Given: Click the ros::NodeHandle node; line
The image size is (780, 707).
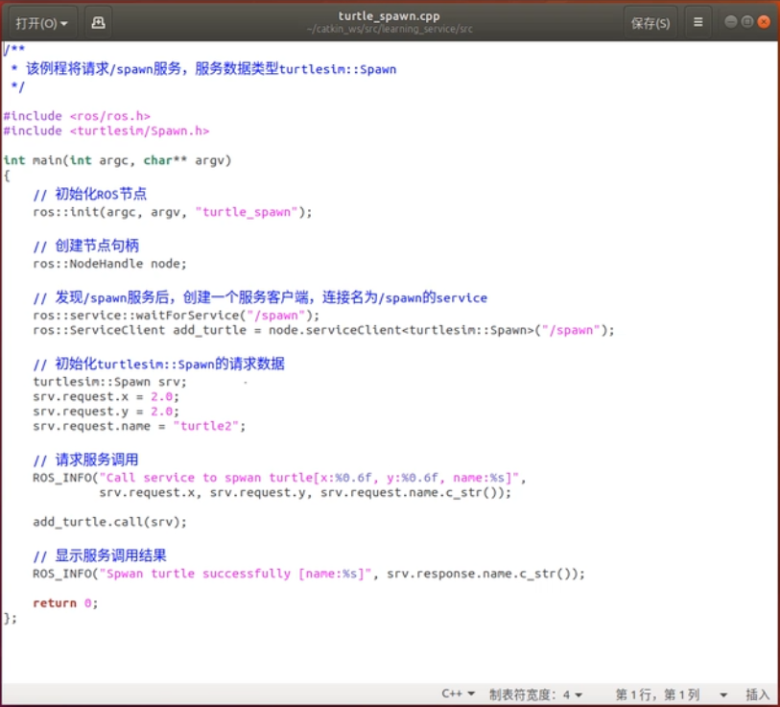Looking at the screenshot, I should [109, 264].
